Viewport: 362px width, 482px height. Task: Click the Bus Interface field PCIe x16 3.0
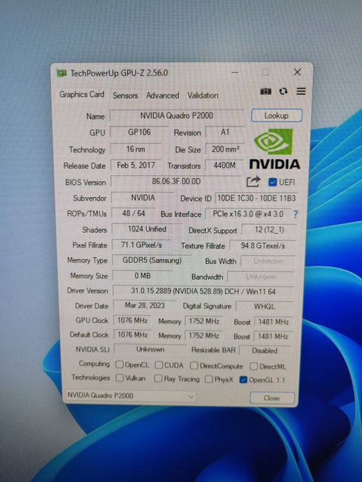248,214
